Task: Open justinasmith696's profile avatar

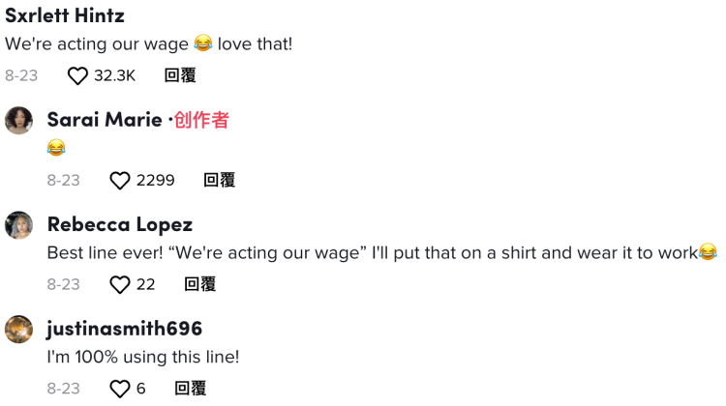Action: [19, 330]
